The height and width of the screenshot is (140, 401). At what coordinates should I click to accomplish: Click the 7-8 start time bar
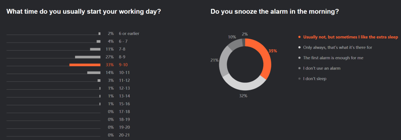[x=95, y=49]
